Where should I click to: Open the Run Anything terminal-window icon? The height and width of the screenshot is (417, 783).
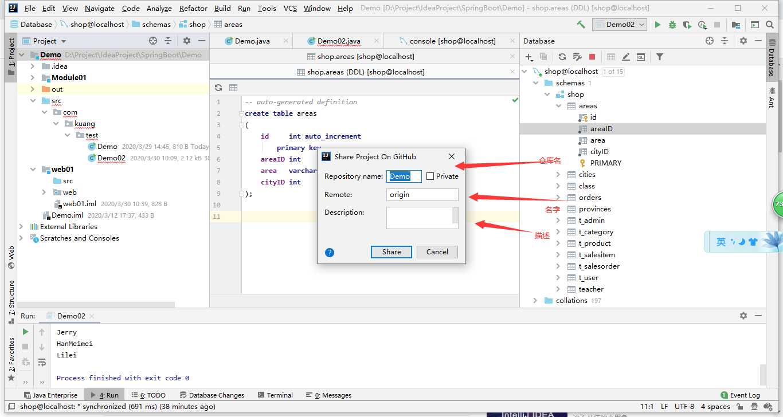tap(755, 25)
